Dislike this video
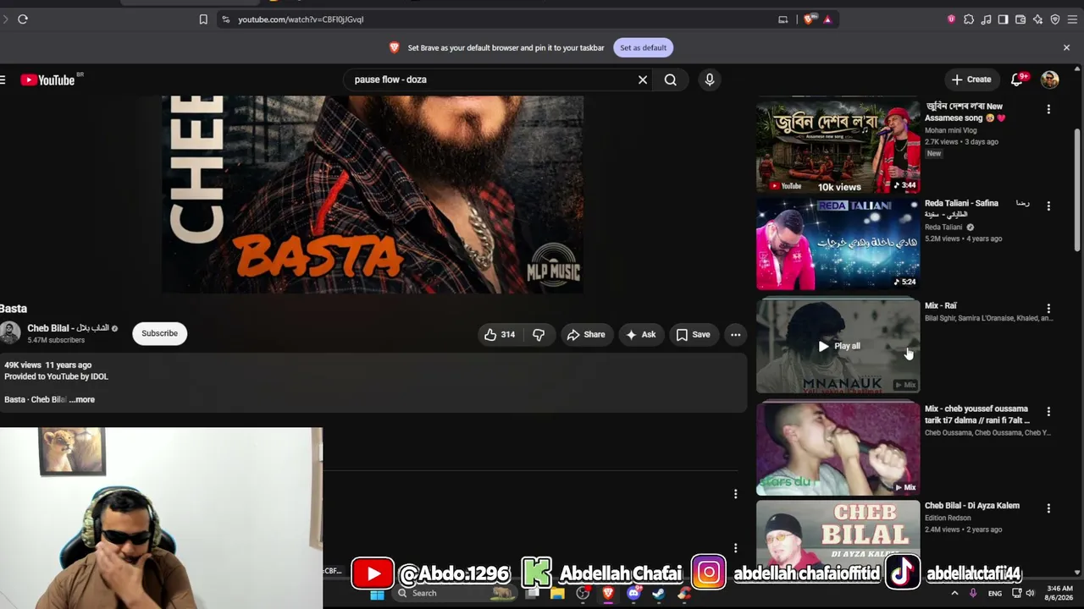 coord(539,335)
